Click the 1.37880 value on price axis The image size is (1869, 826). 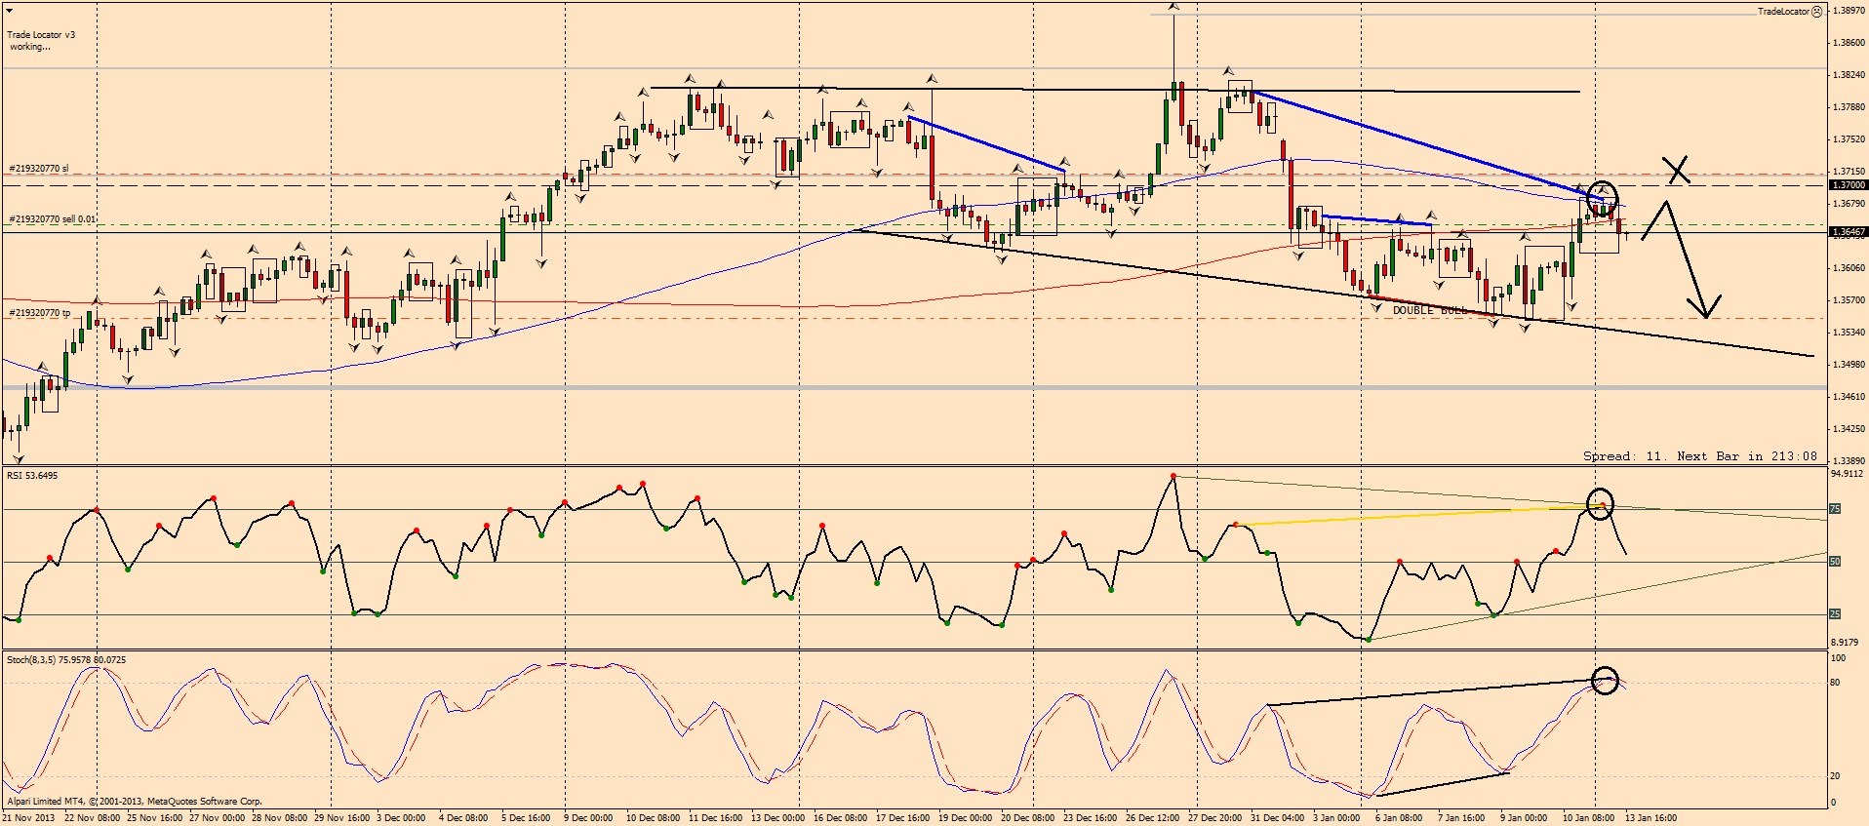click(1850, 107)
